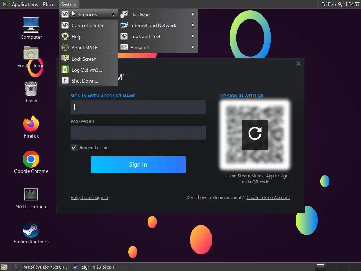
Task: Click the Hardware submenu icon
Action: pyautogui.click(x=124, y=14)
